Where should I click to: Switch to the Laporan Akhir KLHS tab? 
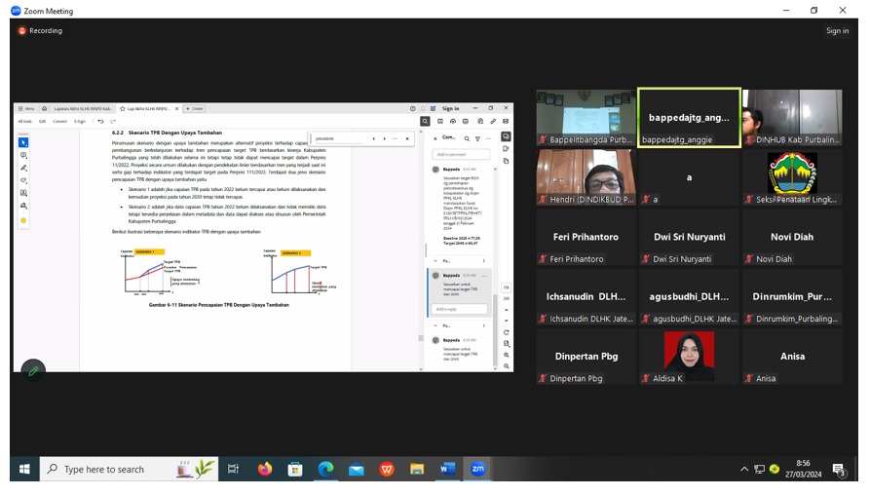(83, 109)
